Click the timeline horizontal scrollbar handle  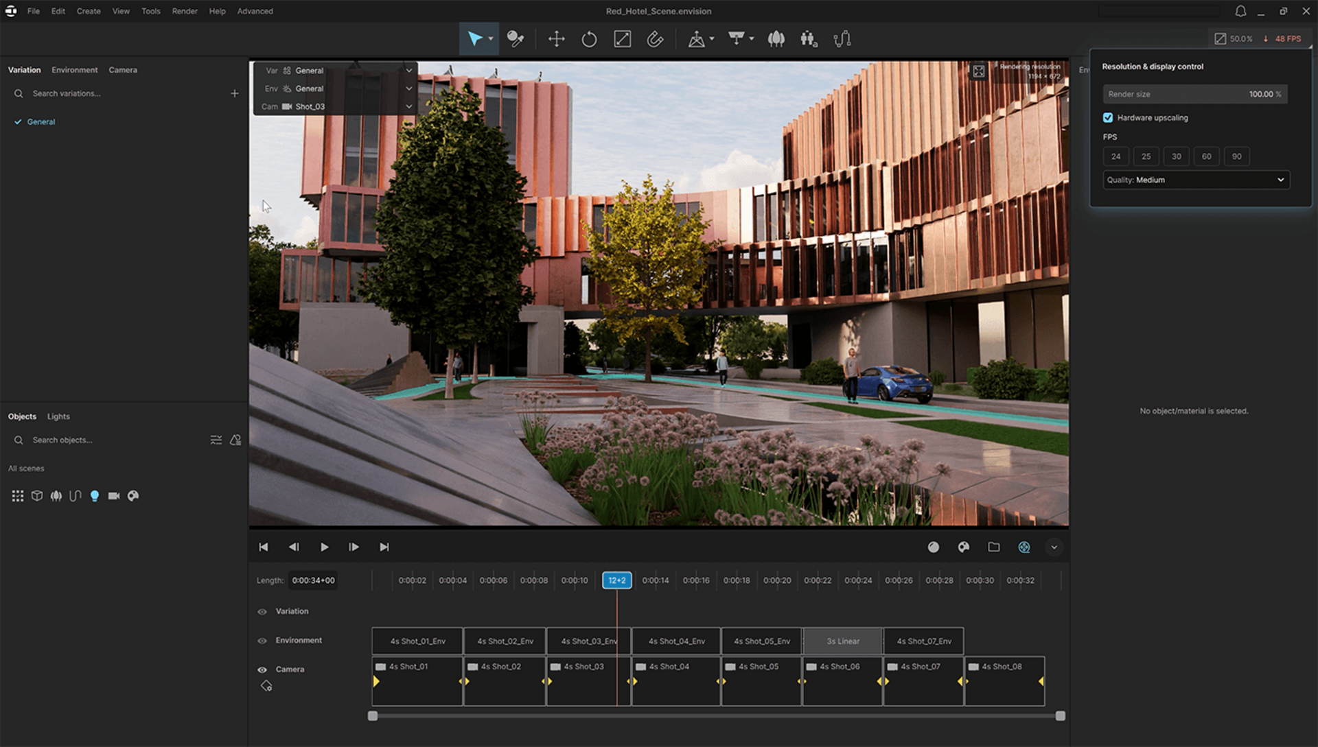(373, 715)
